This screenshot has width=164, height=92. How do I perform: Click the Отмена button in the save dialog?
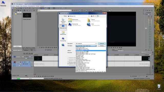point(102,46)
